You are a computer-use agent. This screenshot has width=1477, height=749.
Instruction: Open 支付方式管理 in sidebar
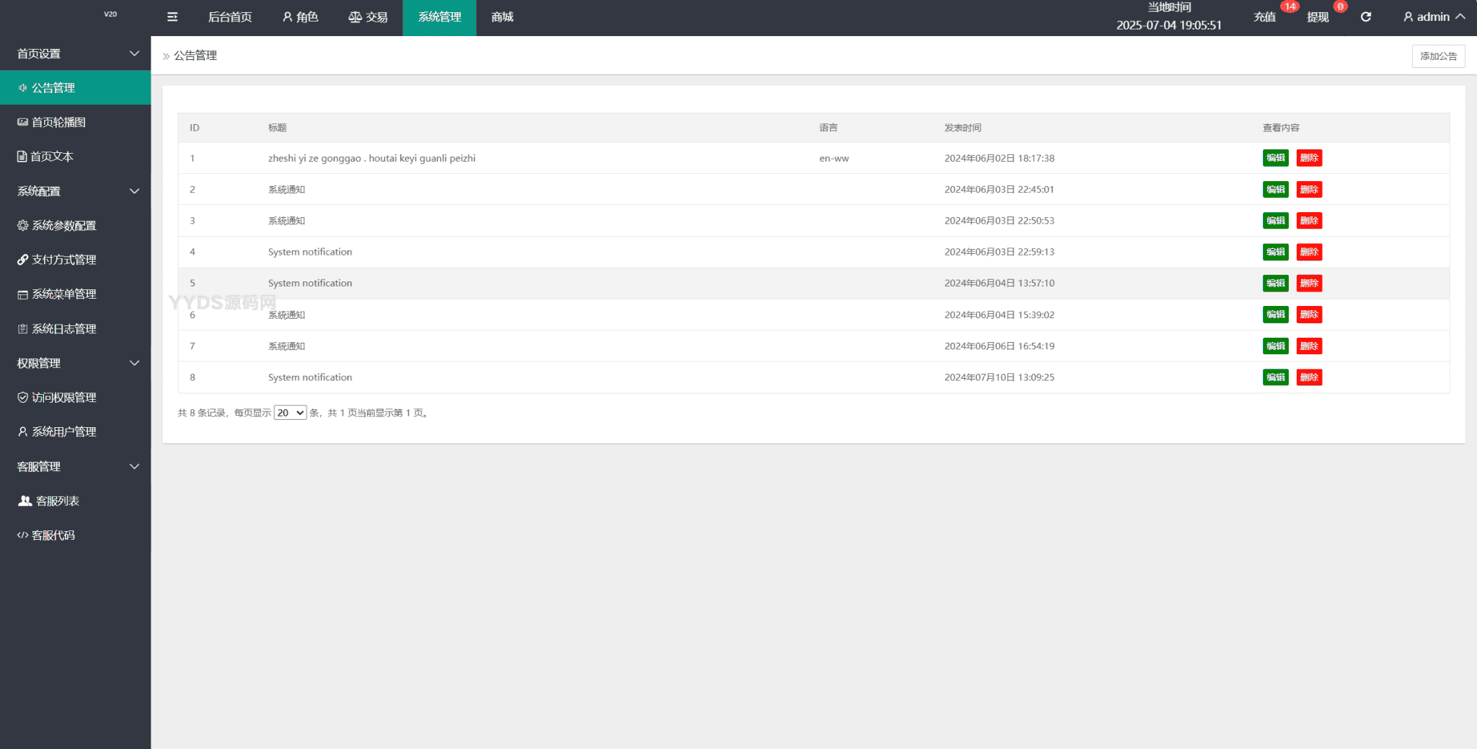coord(63,260)
